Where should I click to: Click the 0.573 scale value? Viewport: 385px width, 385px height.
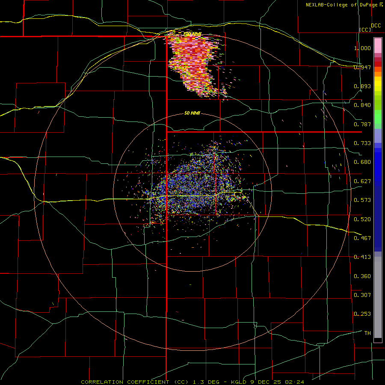tap(362, 200)
